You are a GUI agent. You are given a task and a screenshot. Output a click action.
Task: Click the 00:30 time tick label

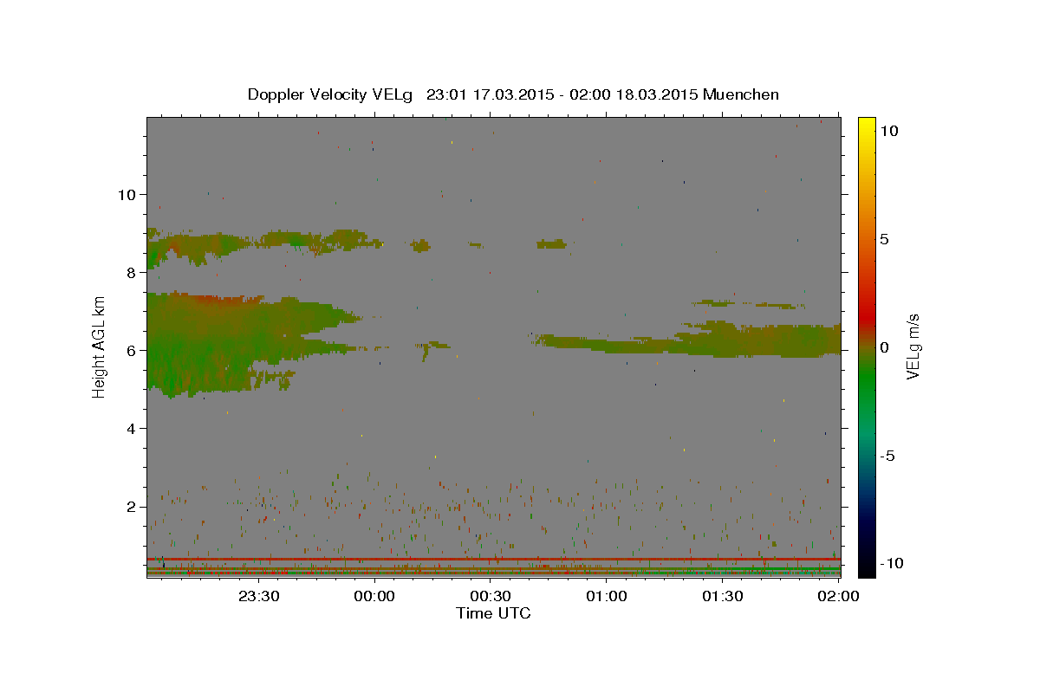(x=490, y=596)
